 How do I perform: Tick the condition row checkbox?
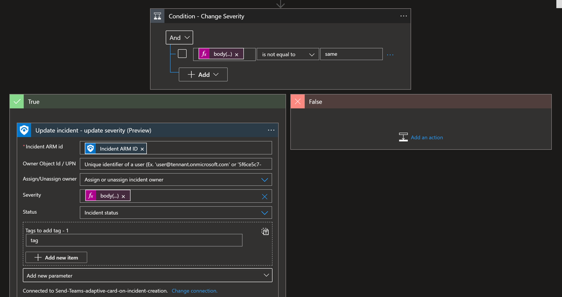182,54
